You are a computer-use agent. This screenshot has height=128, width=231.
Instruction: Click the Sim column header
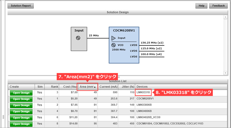coord(39,87)
